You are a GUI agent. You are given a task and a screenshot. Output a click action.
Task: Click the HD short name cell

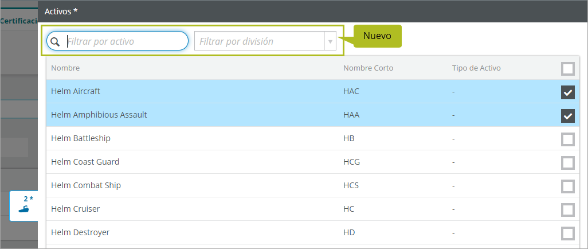point(349,232)
